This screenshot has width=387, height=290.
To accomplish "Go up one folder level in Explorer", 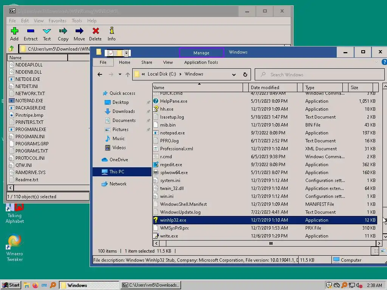I will [128, 74].
